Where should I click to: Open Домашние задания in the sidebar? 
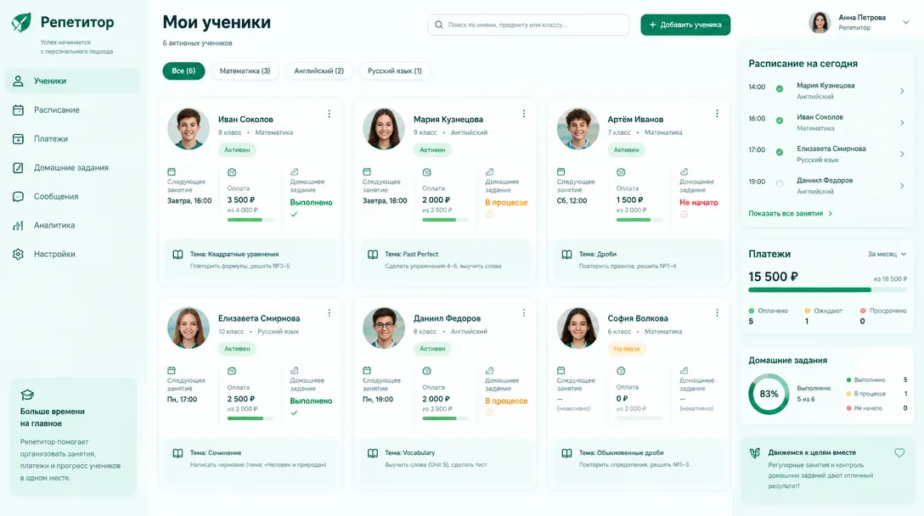coord(73,167)
